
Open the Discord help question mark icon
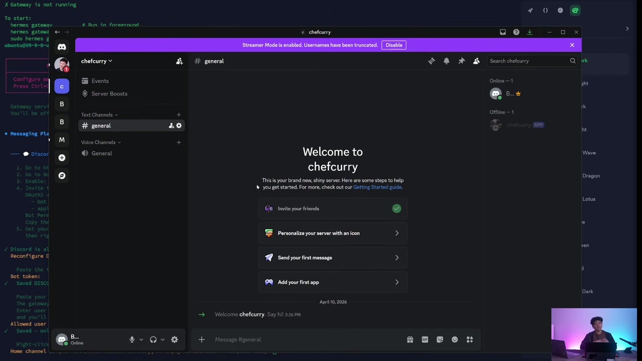[516, 32]
